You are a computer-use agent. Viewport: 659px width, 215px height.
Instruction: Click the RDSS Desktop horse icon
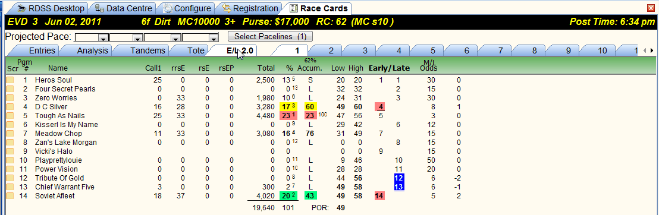[22, 8]
